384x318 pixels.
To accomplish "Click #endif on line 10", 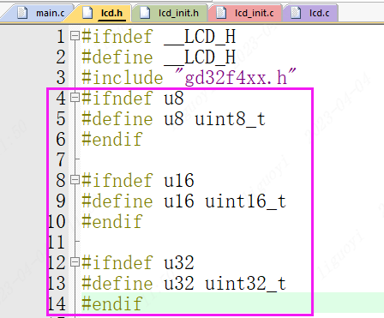I will [112, 221].
